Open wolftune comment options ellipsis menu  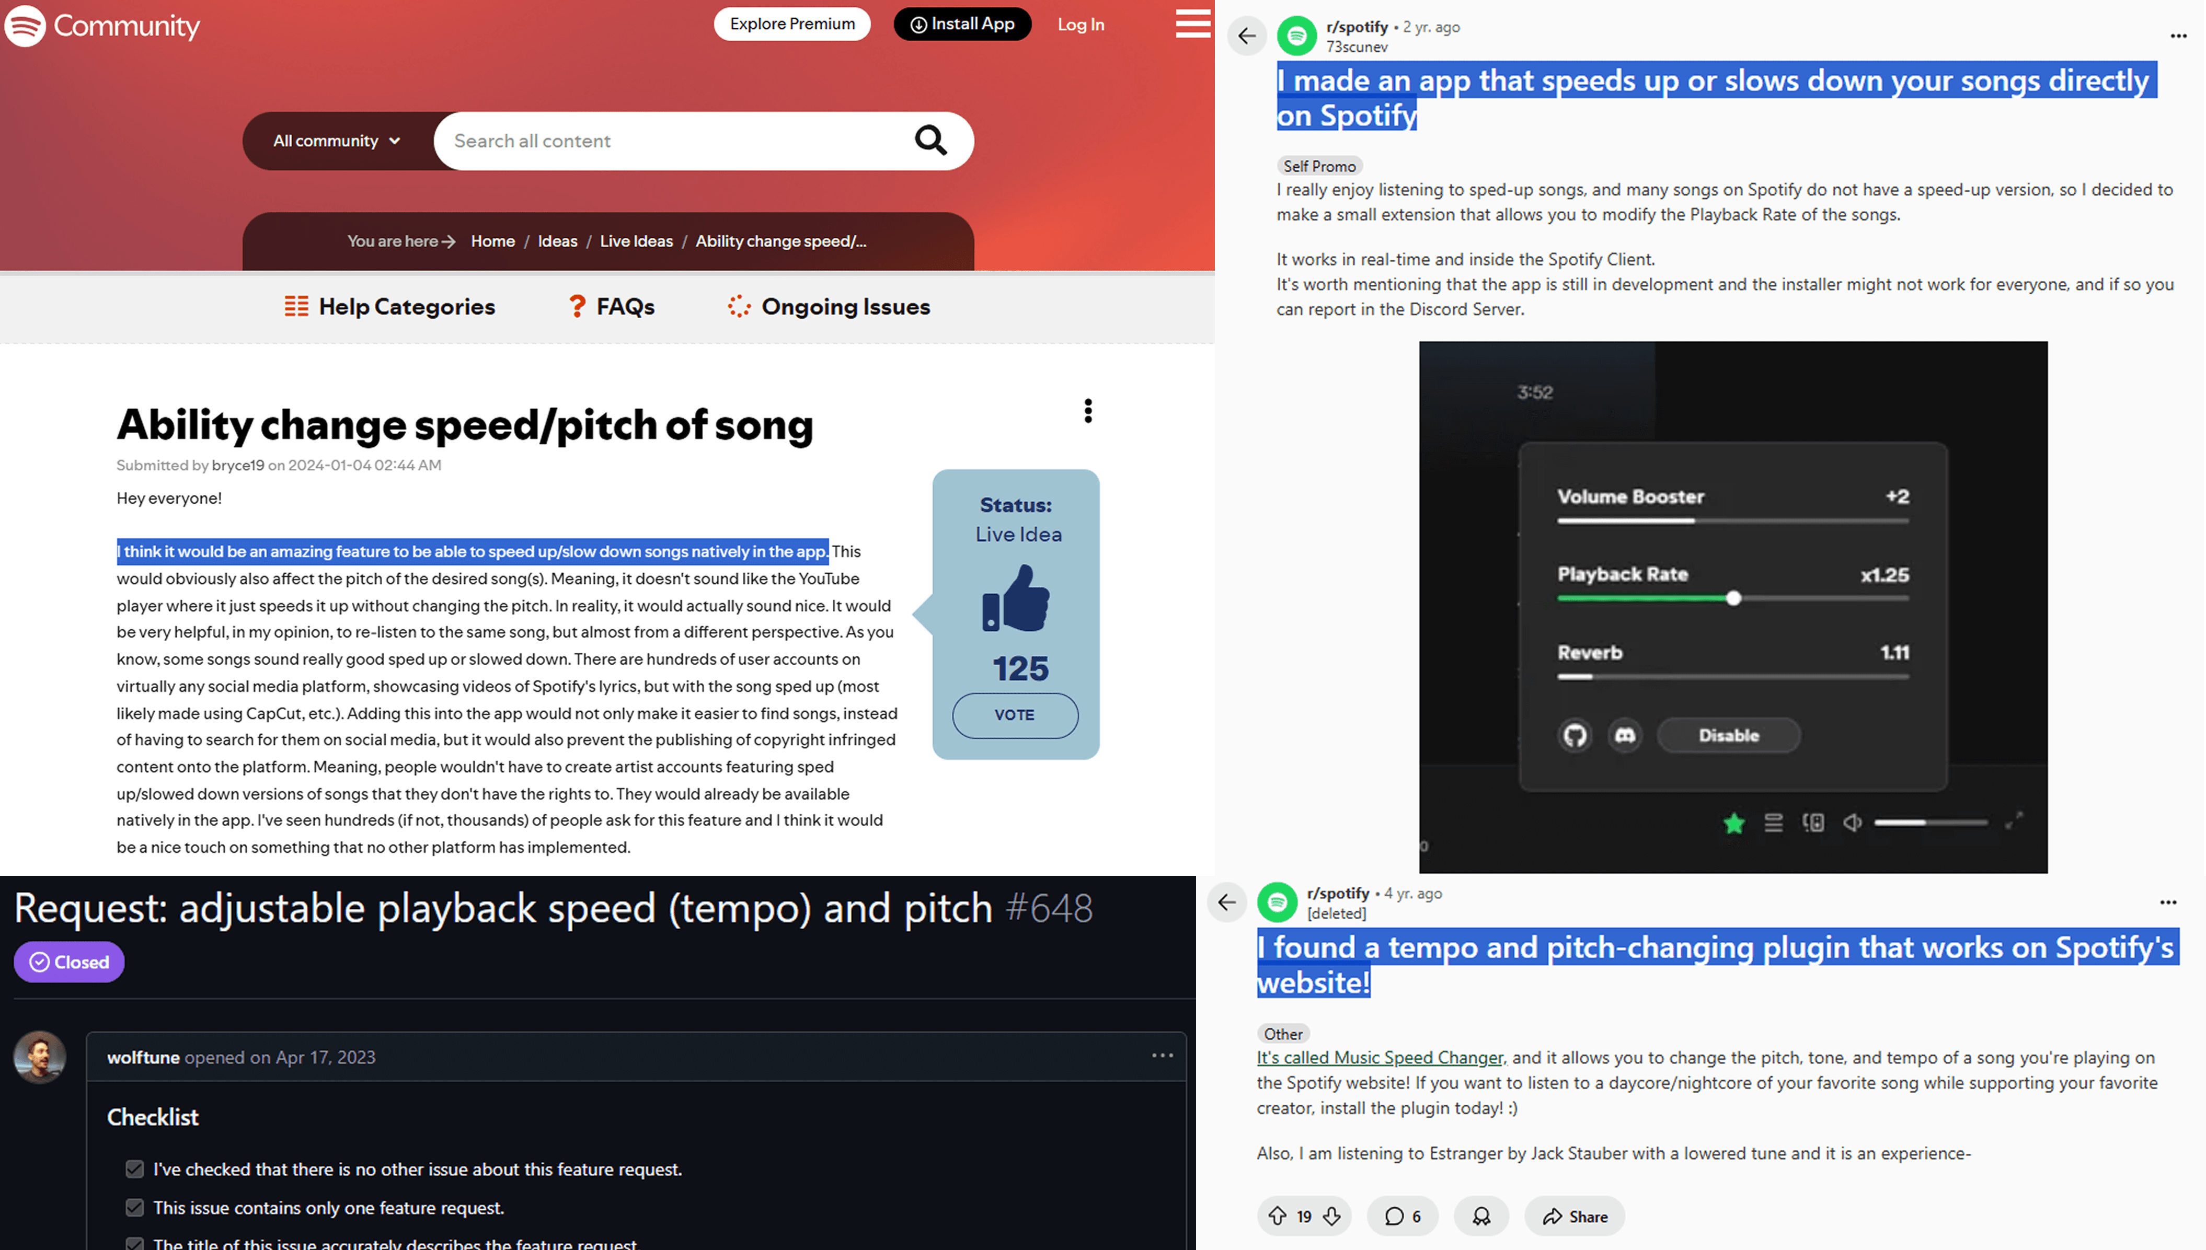click(x=1163, y=1055)
